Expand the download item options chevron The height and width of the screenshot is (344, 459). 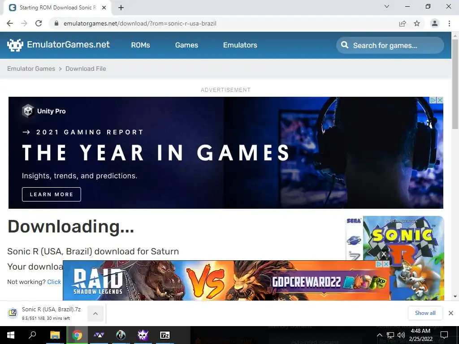point(95,314)
